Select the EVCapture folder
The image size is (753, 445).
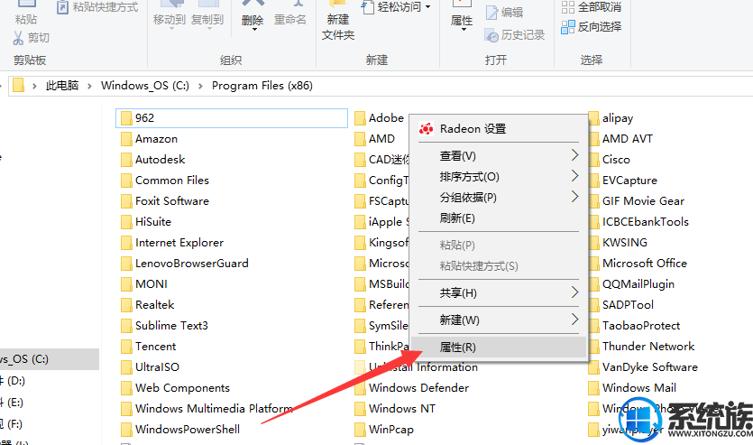[623, 181]
